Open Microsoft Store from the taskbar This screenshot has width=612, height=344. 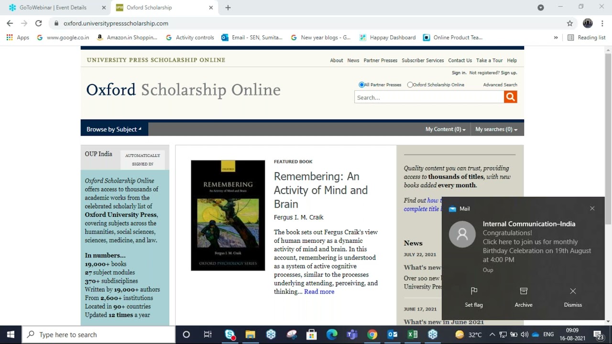click(311, 334)
